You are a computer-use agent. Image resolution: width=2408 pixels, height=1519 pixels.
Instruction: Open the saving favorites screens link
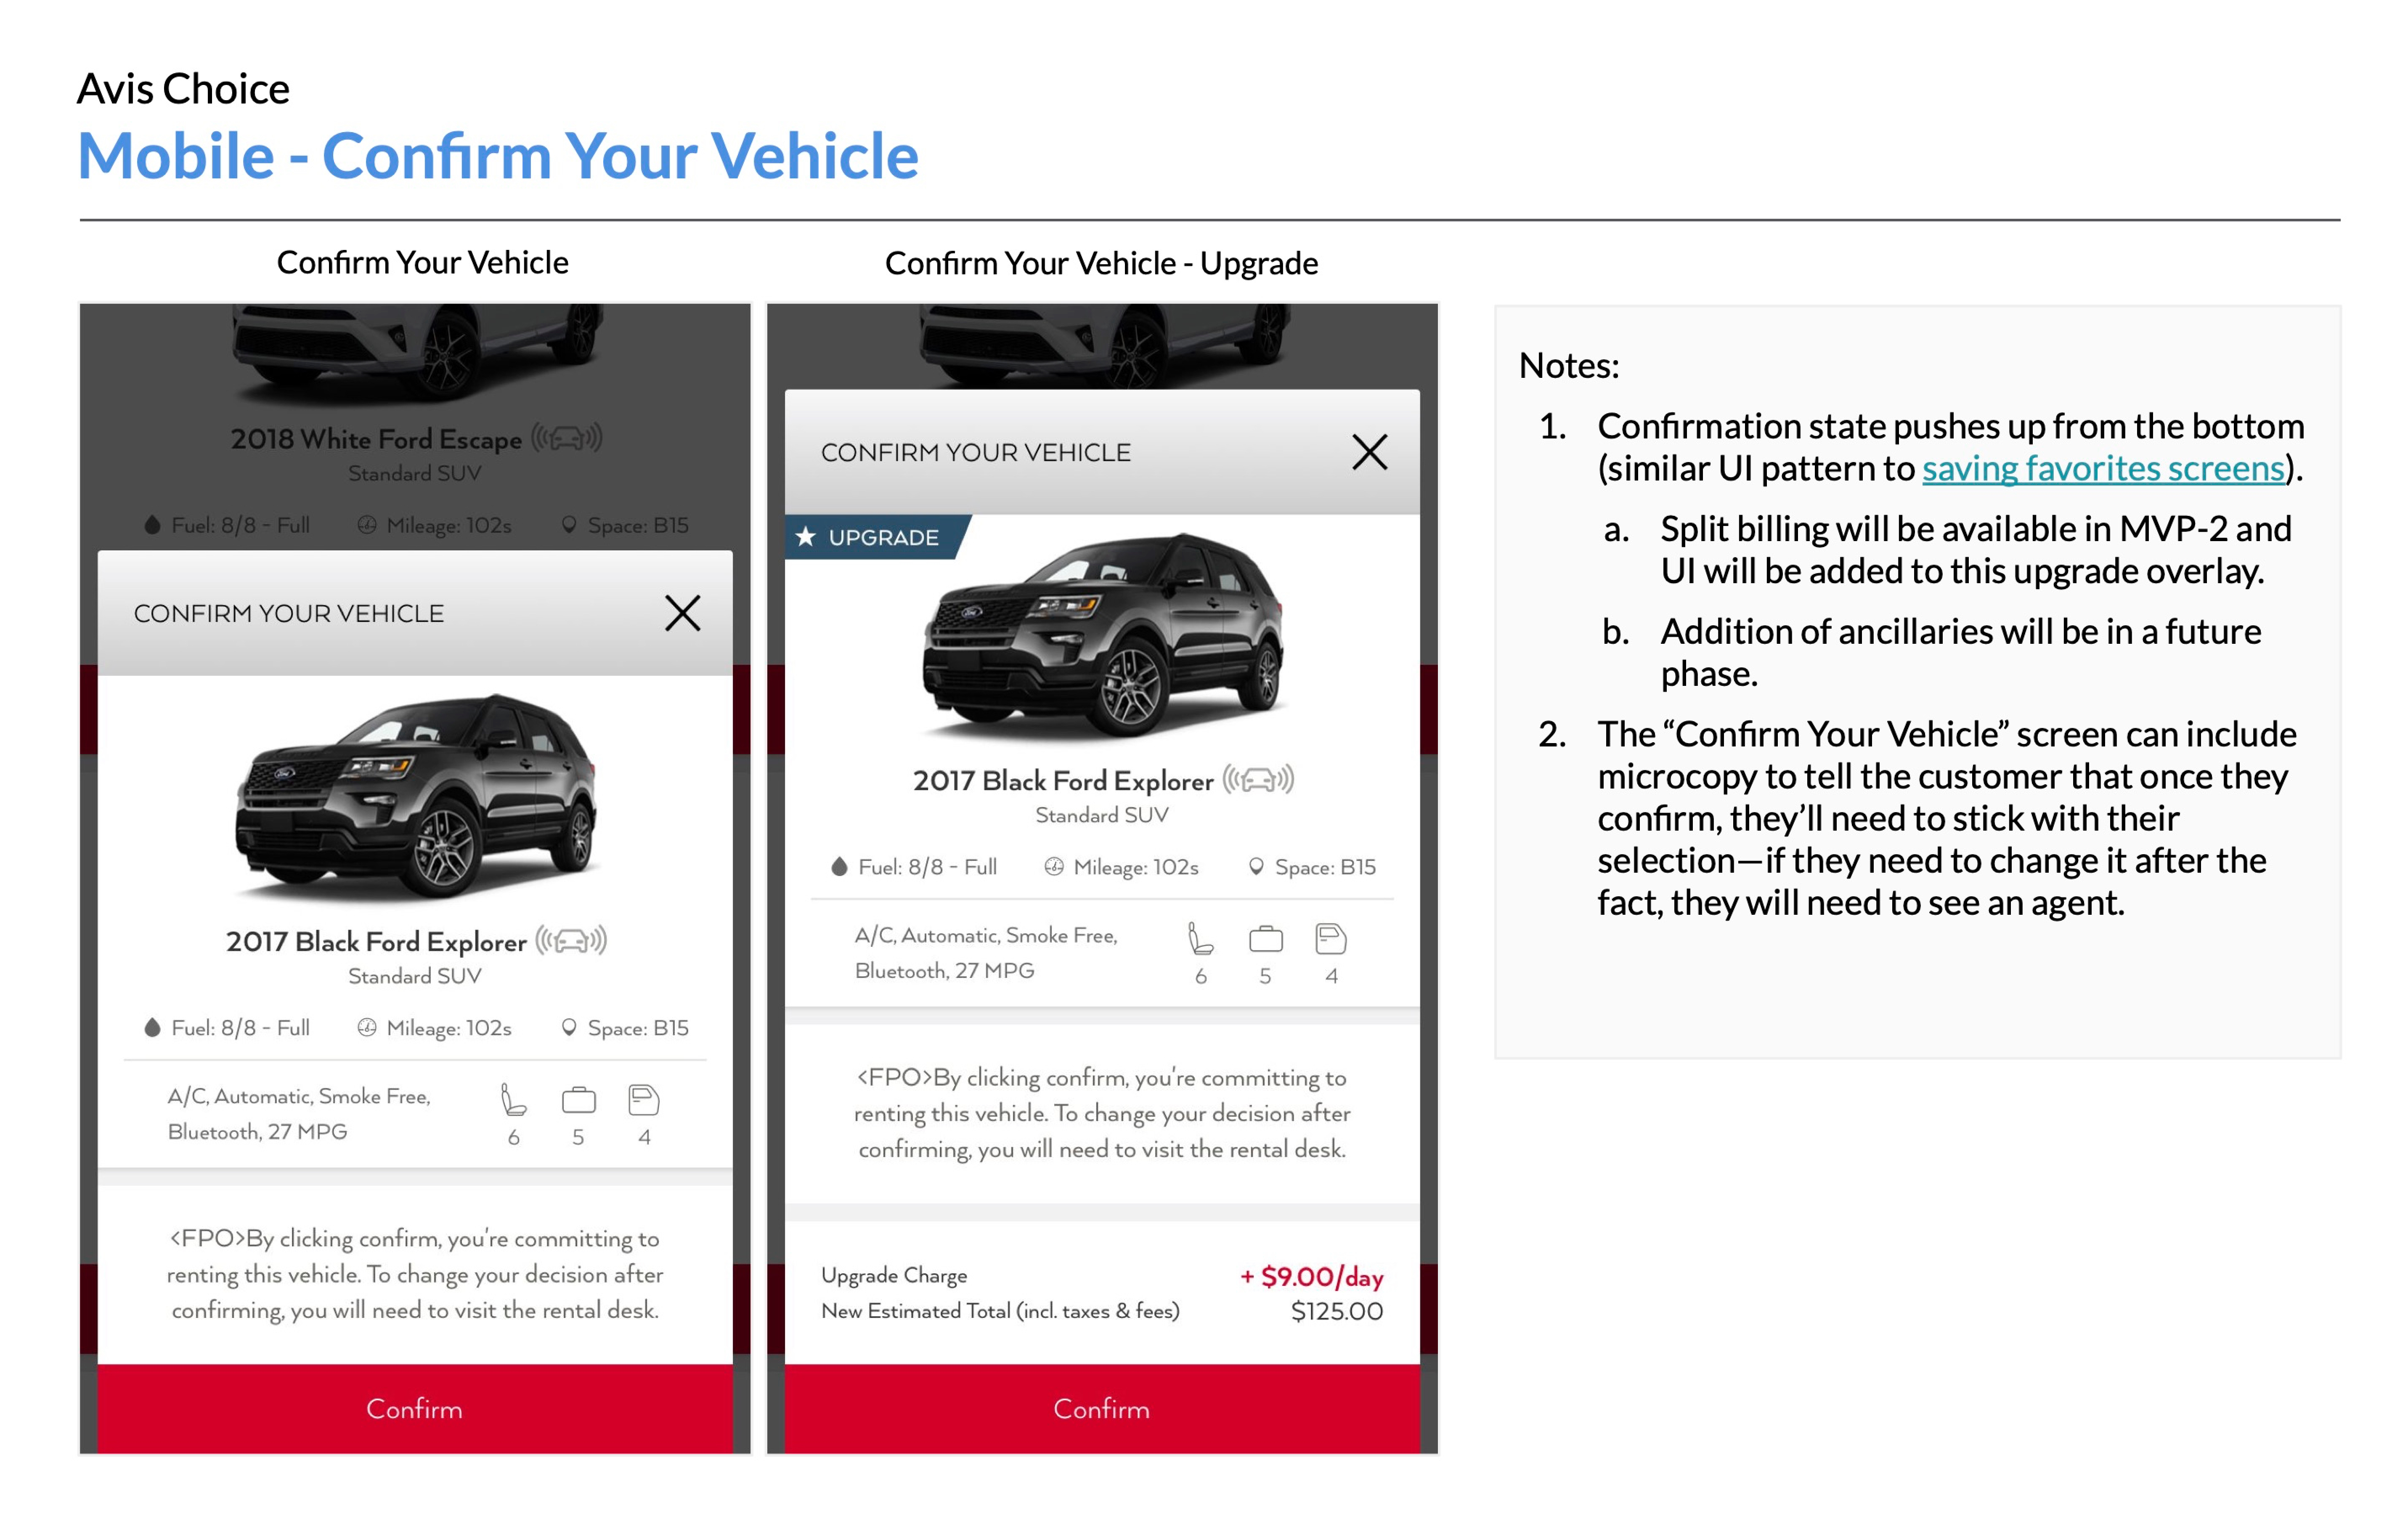[2103, 468]
